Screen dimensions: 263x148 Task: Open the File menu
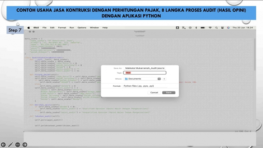44,28
